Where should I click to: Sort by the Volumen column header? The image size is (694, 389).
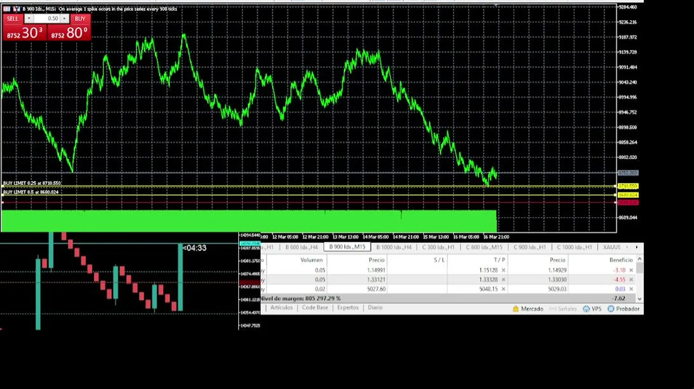pyautogui.click(x=311, y=260)
